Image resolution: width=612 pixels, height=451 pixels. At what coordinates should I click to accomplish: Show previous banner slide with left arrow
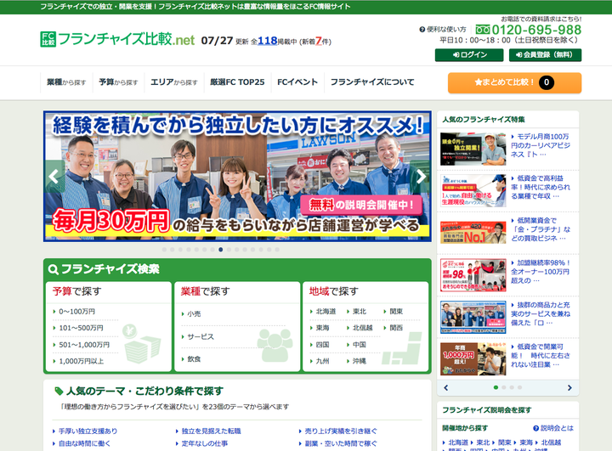[x=54, y=177]
